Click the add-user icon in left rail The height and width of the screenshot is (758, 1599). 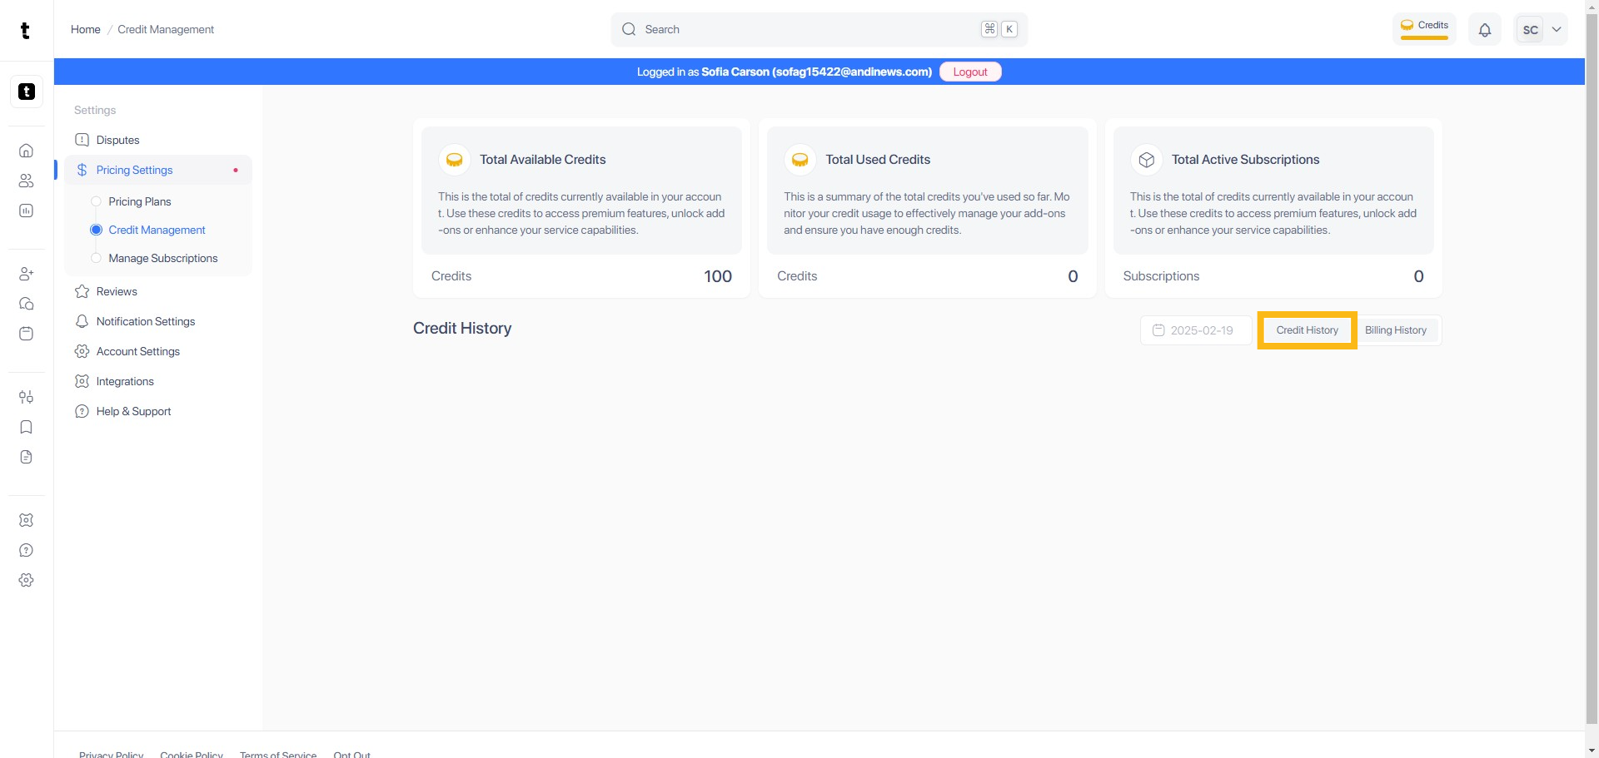tap(26, 274)
